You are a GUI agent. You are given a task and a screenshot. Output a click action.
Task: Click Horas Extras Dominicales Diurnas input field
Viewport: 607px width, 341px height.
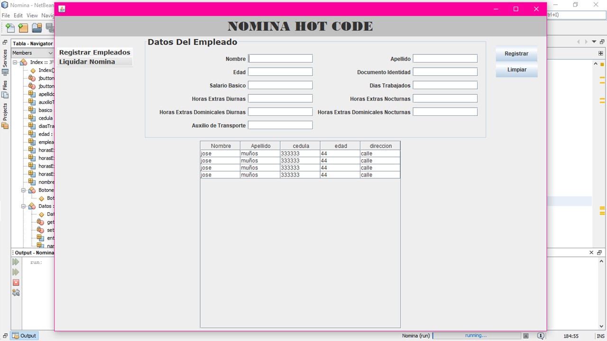(x=280, y=112)
